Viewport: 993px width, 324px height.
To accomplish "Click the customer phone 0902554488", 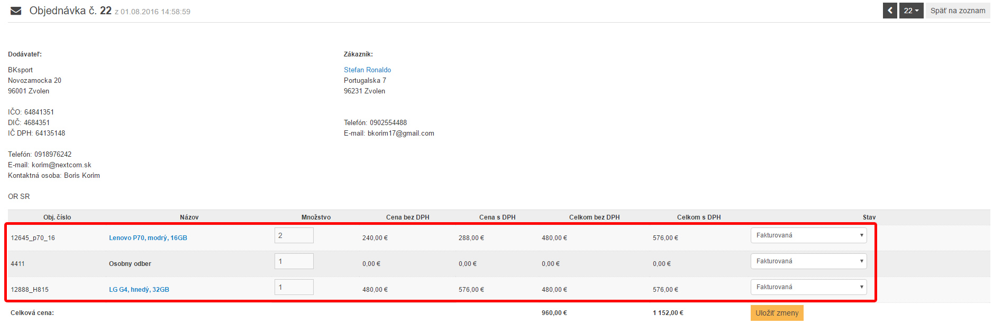I will 388,122.
